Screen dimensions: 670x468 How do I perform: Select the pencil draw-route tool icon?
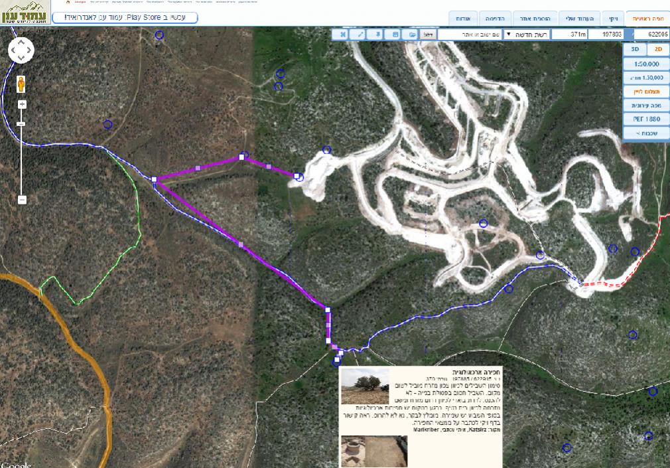tap(361, 34)
